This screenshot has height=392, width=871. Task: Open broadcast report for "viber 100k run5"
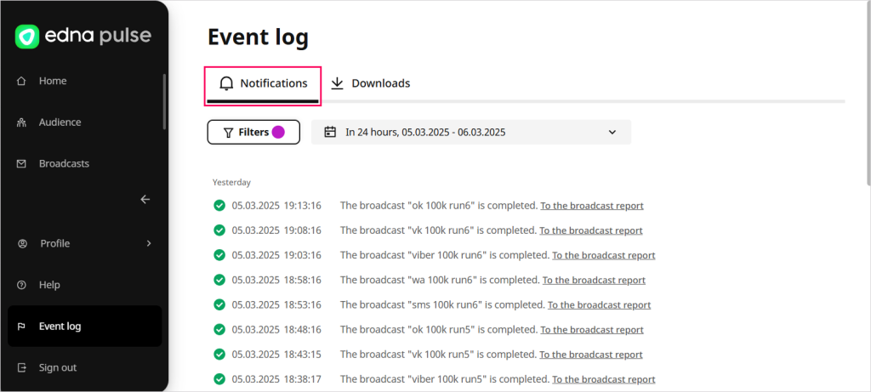[603, 379]
